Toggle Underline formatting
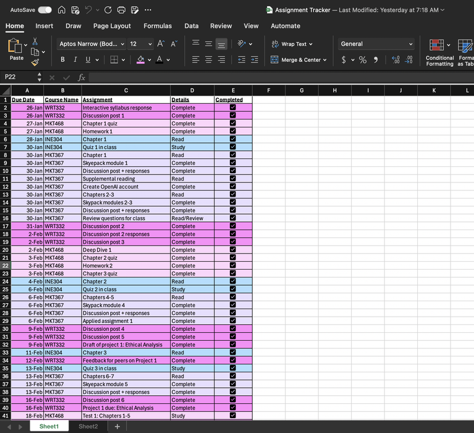 tap(88, 59)
